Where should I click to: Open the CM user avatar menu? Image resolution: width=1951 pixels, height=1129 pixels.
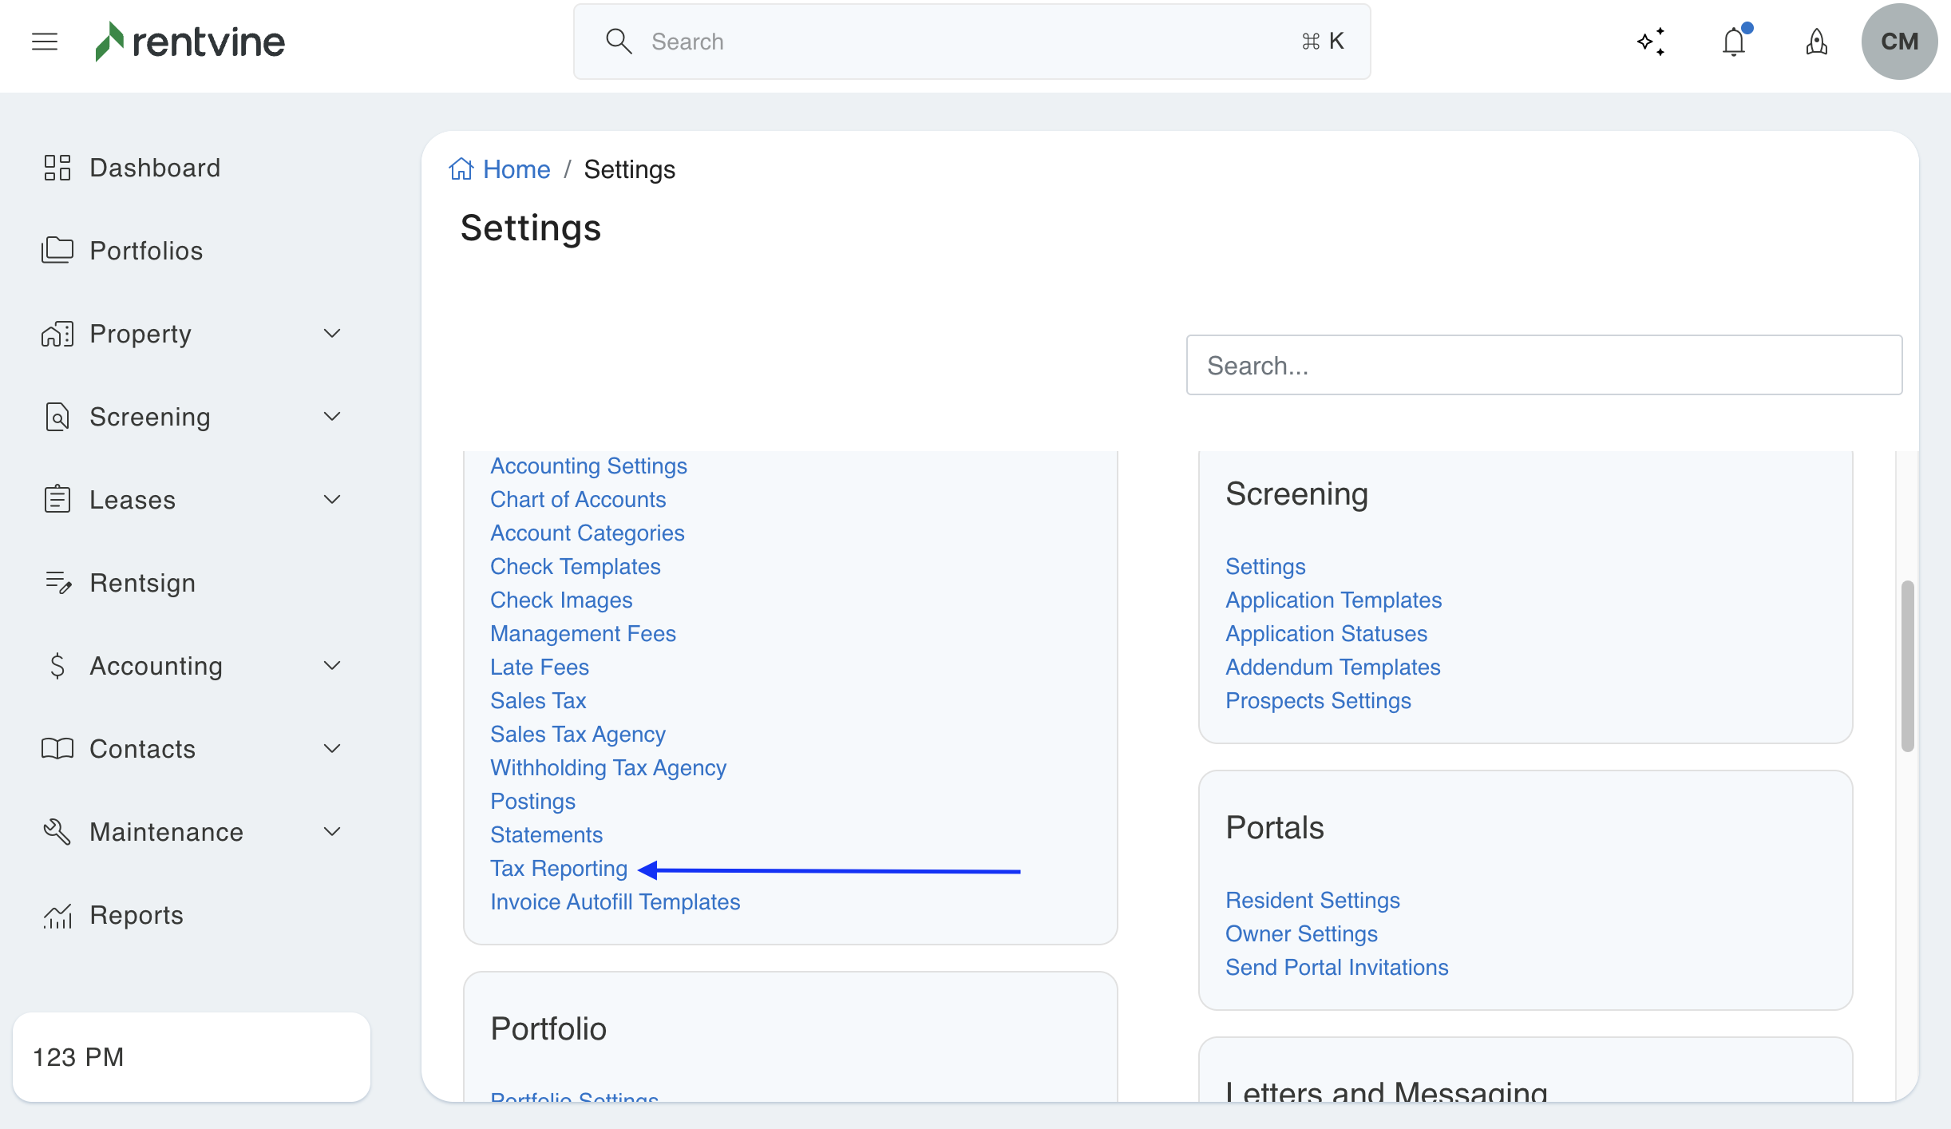(x=1899, y=42)
